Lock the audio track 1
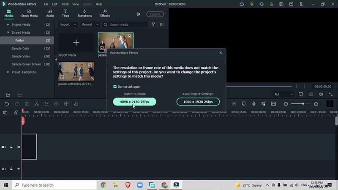This screenshot has height=190, width=338. 11,168
